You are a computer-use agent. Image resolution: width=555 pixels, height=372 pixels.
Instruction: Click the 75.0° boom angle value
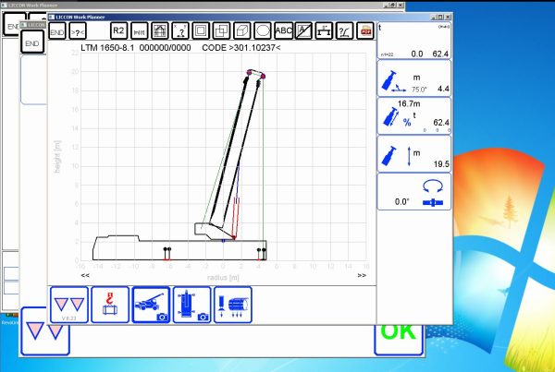click(x=419, y=90)
